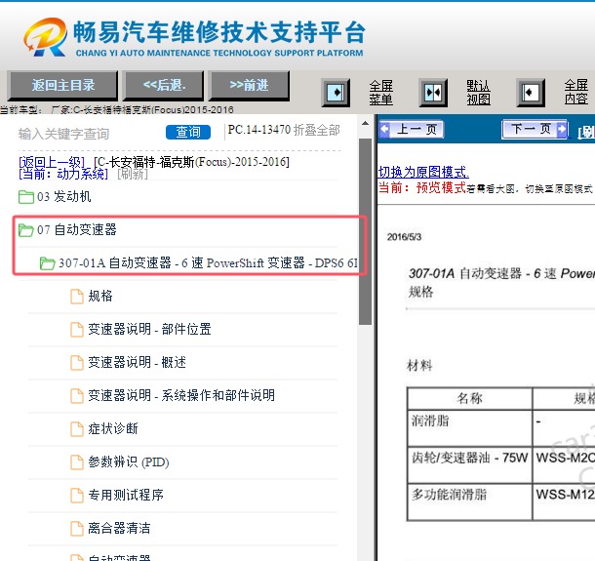
Task: Open the 专用测试程序 entry
Action: [x=126, y=495]
